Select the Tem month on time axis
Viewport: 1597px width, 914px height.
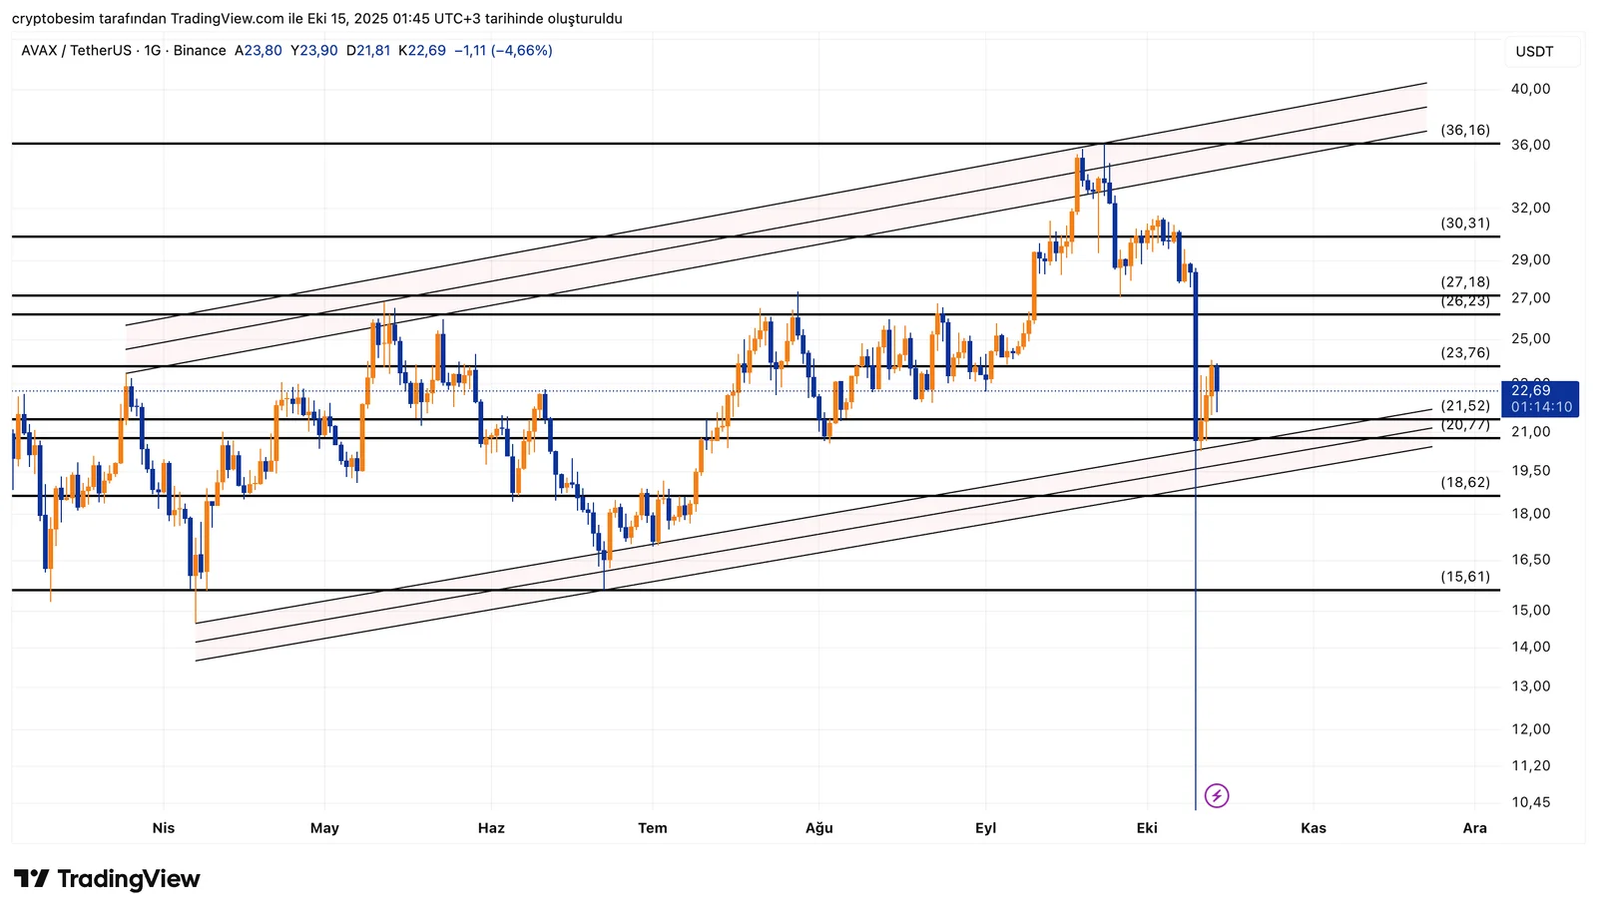click(653, 827)
